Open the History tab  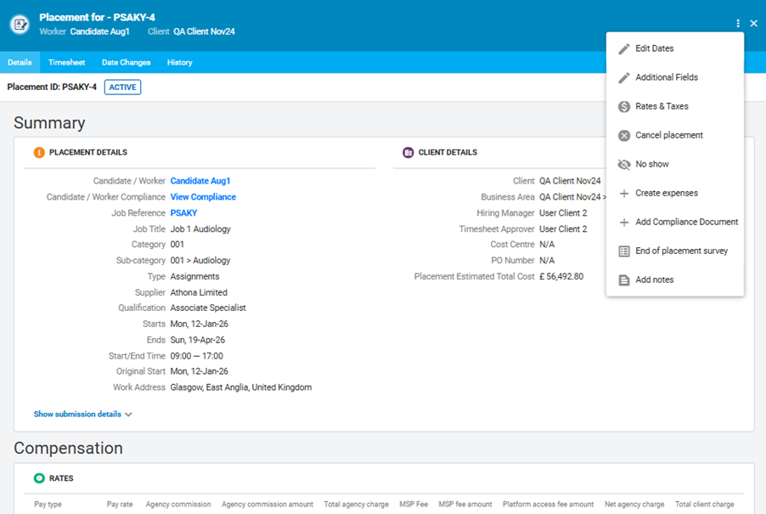pyautogui.click(x=180, y=63)
